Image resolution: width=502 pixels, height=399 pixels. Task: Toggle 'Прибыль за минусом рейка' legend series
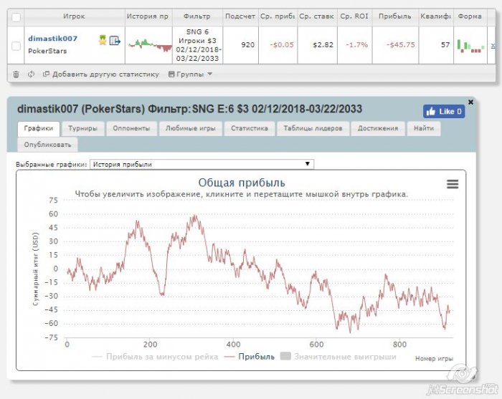coord(155,357)
